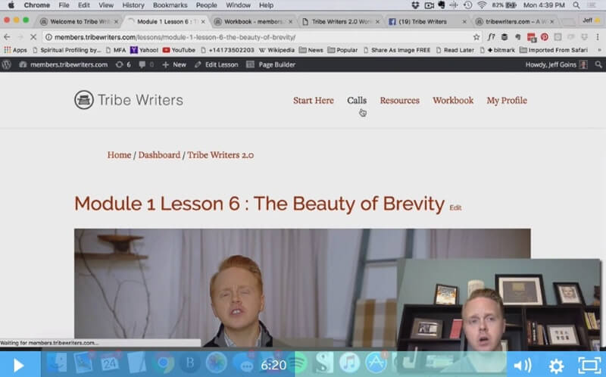Seek using the video progress bar showing 6:20
606x377 pixels.
(x=273, y=364)
